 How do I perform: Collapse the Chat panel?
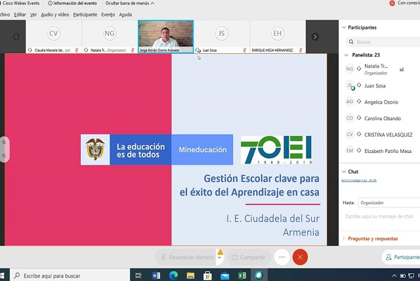[344, 171]
